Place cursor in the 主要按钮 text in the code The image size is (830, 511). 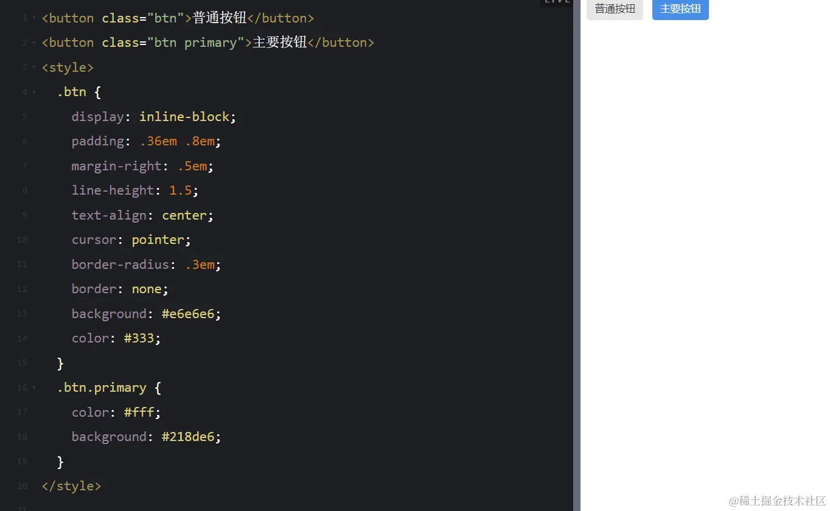(280, 43)
